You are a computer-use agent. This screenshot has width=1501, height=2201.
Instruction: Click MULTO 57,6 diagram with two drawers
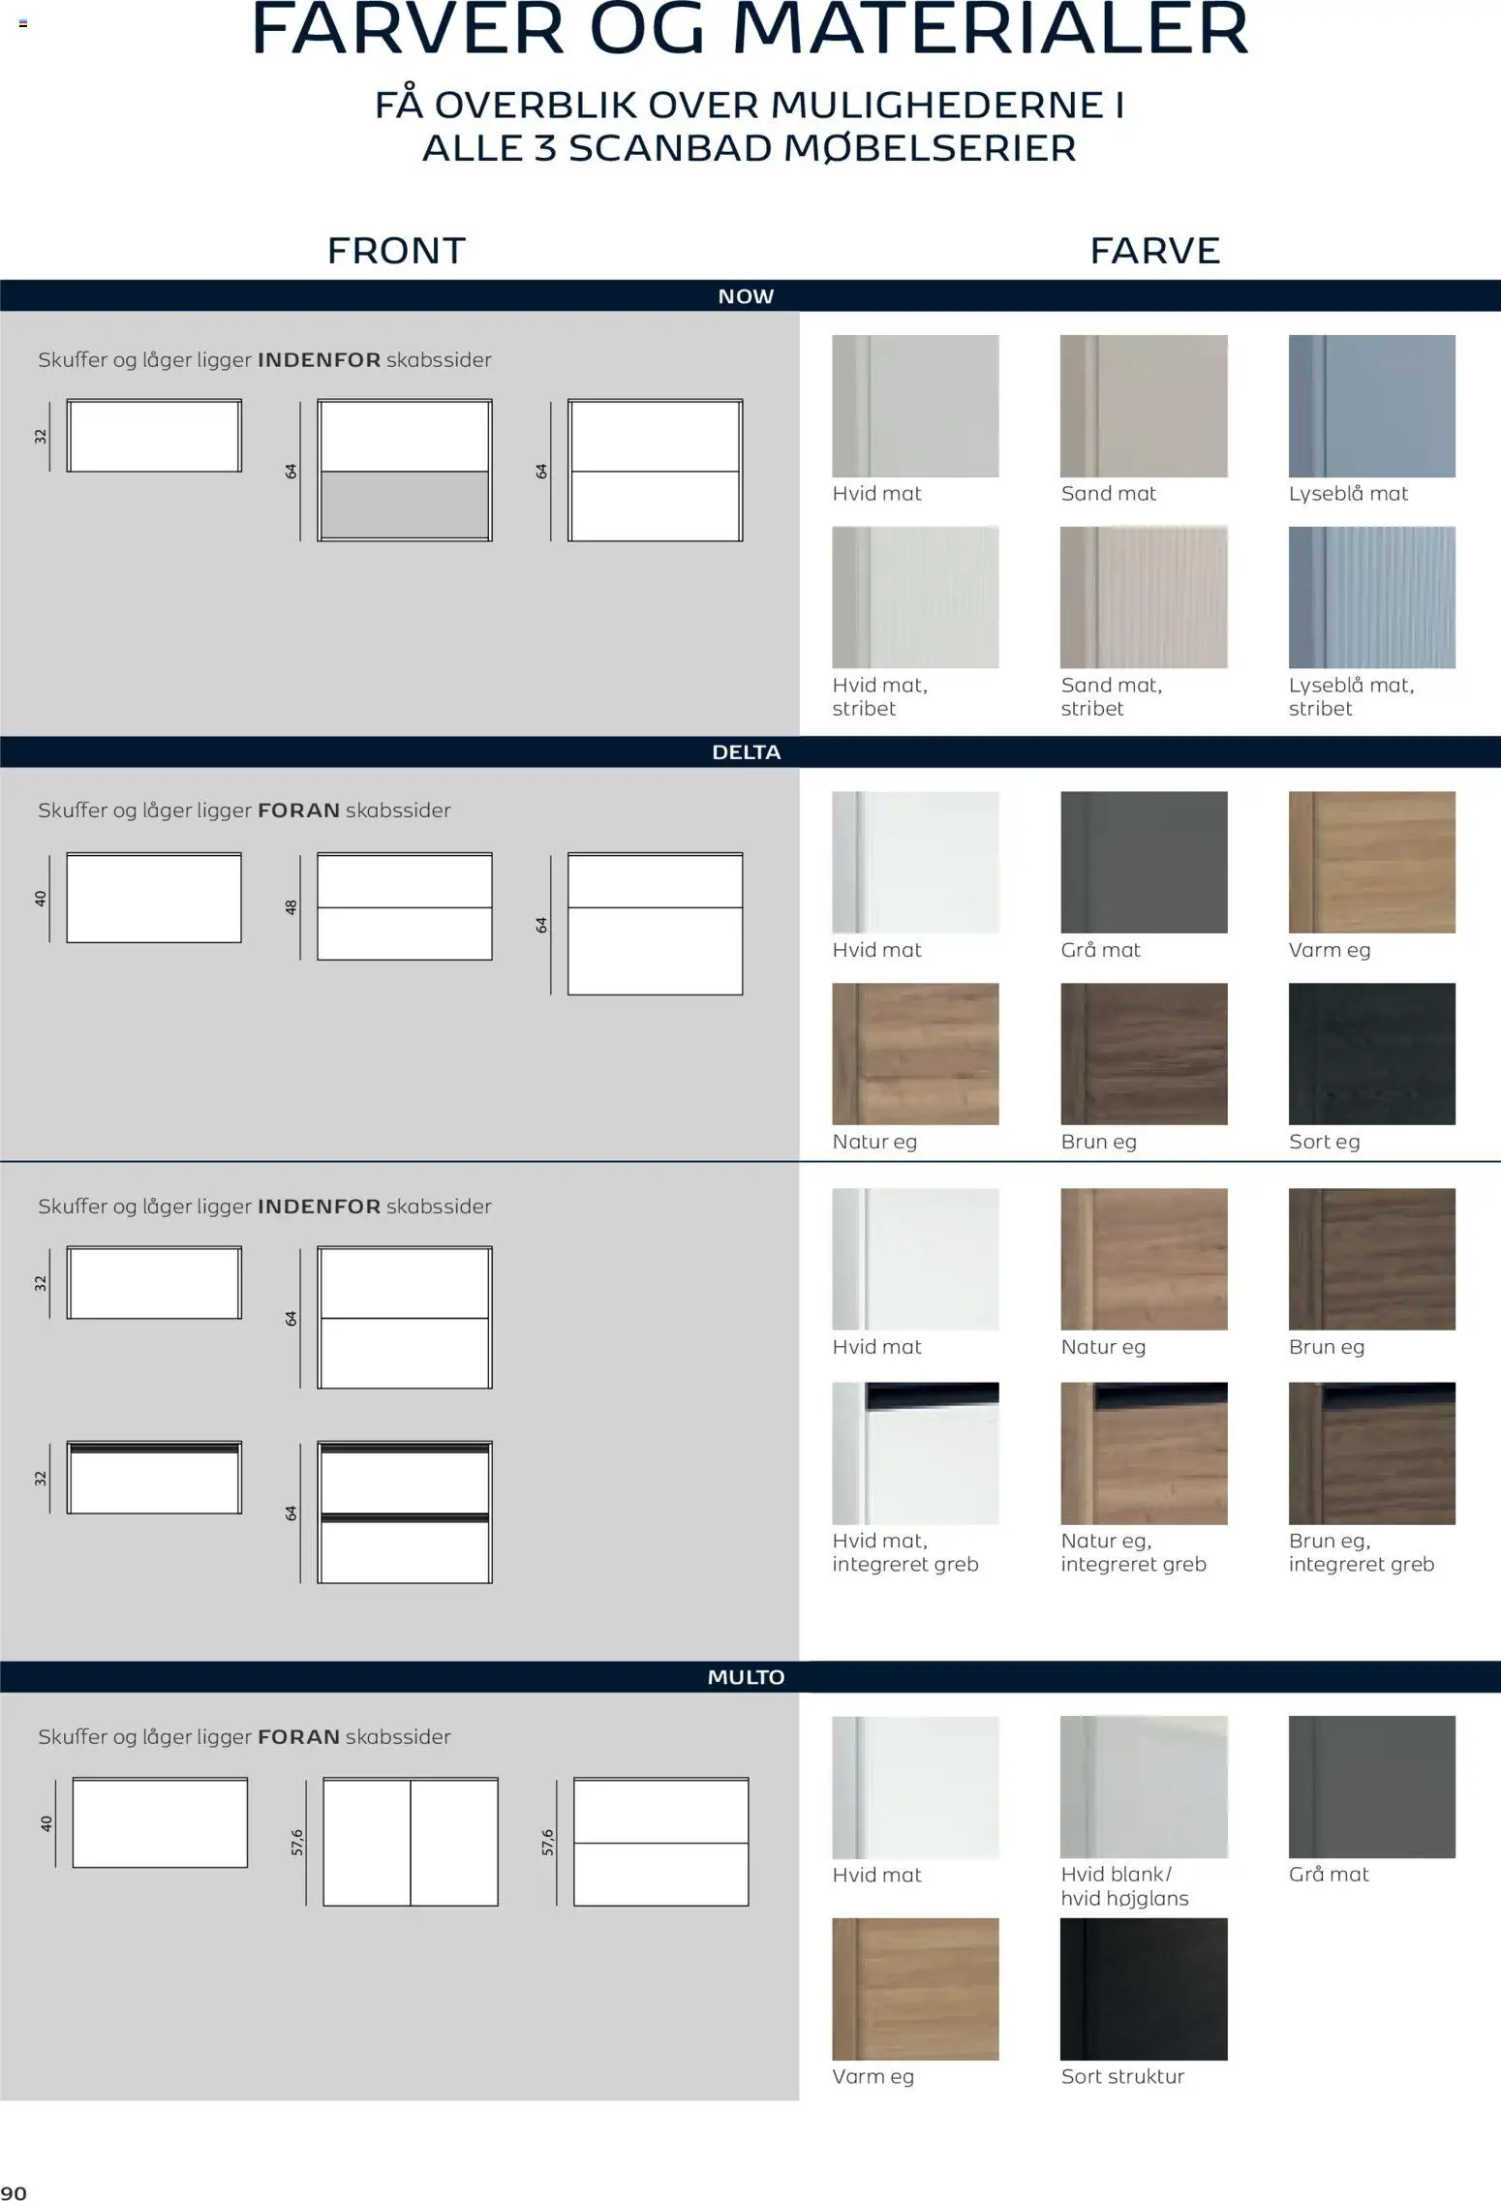[661, 1842]
